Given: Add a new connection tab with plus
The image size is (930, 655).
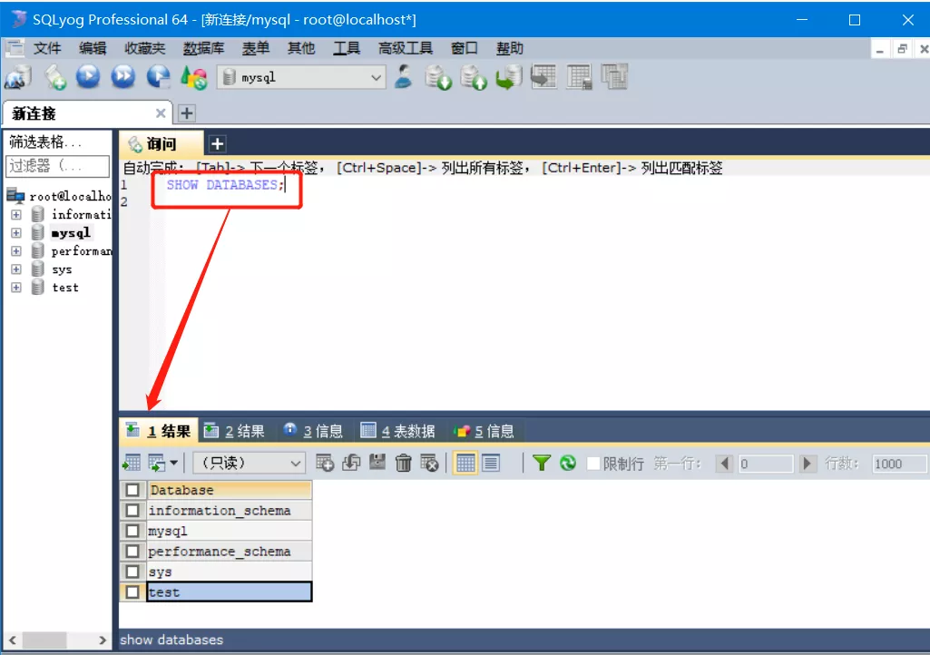Looking at the screenshot, I should tap(187, 112).
